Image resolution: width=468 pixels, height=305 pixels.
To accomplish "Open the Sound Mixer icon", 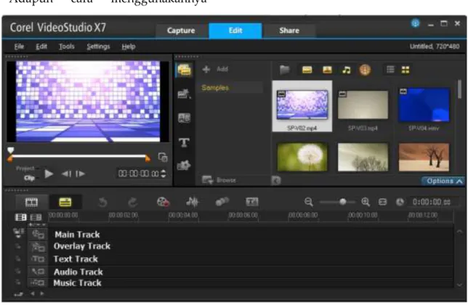I will tap(192, 202).
